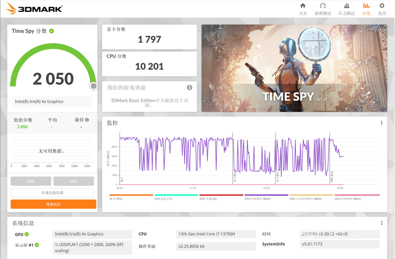Toggle the purple CPU clock frequency legend
Screen dimensions: 395x259
266,197
